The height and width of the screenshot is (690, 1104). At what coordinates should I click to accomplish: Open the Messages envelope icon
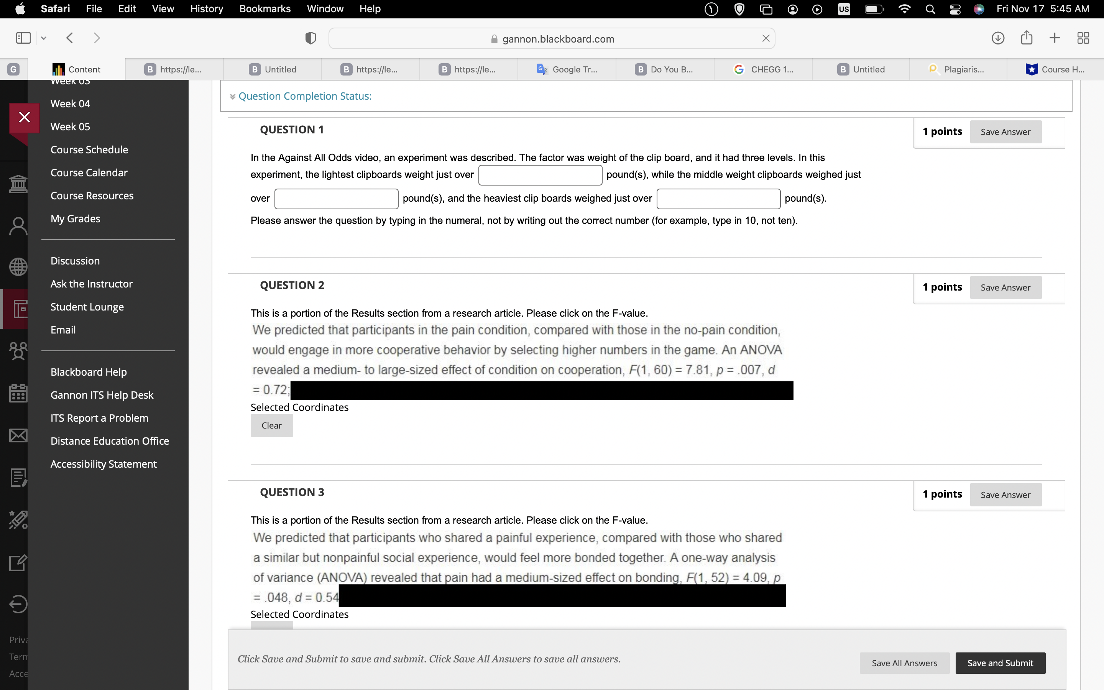tap(18, 434)
